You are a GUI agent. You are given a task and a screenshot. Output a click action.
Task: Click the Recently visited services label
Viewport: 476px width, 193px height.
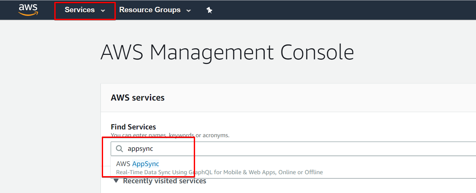coord(165,181)
